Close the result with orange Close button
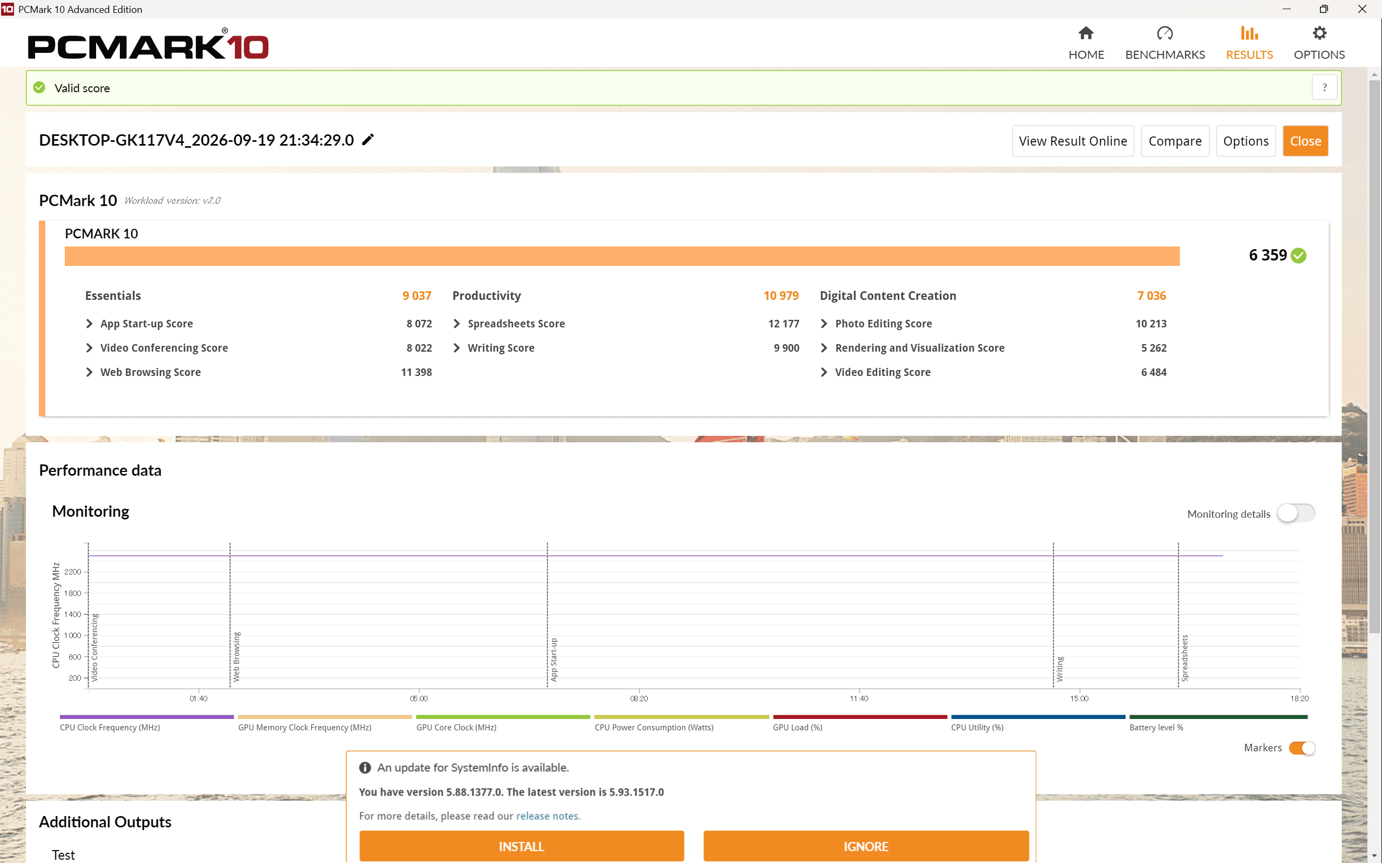This screenshot has width=1382, height=863. tap(1305, 141)
